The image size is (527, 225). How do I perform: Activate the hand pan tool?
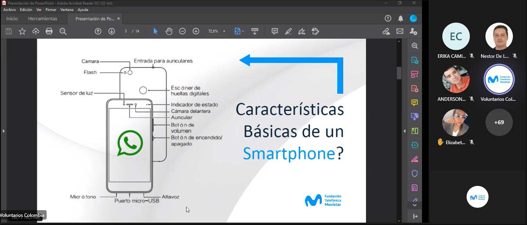coord(169,31)
